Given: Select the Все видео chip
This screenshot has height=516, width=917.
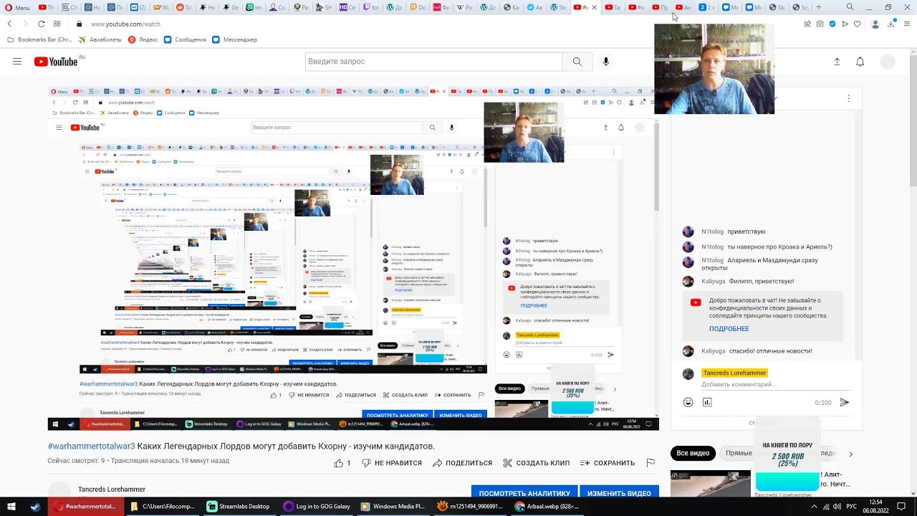Looking at the screenshot, I should pos(693,454).
